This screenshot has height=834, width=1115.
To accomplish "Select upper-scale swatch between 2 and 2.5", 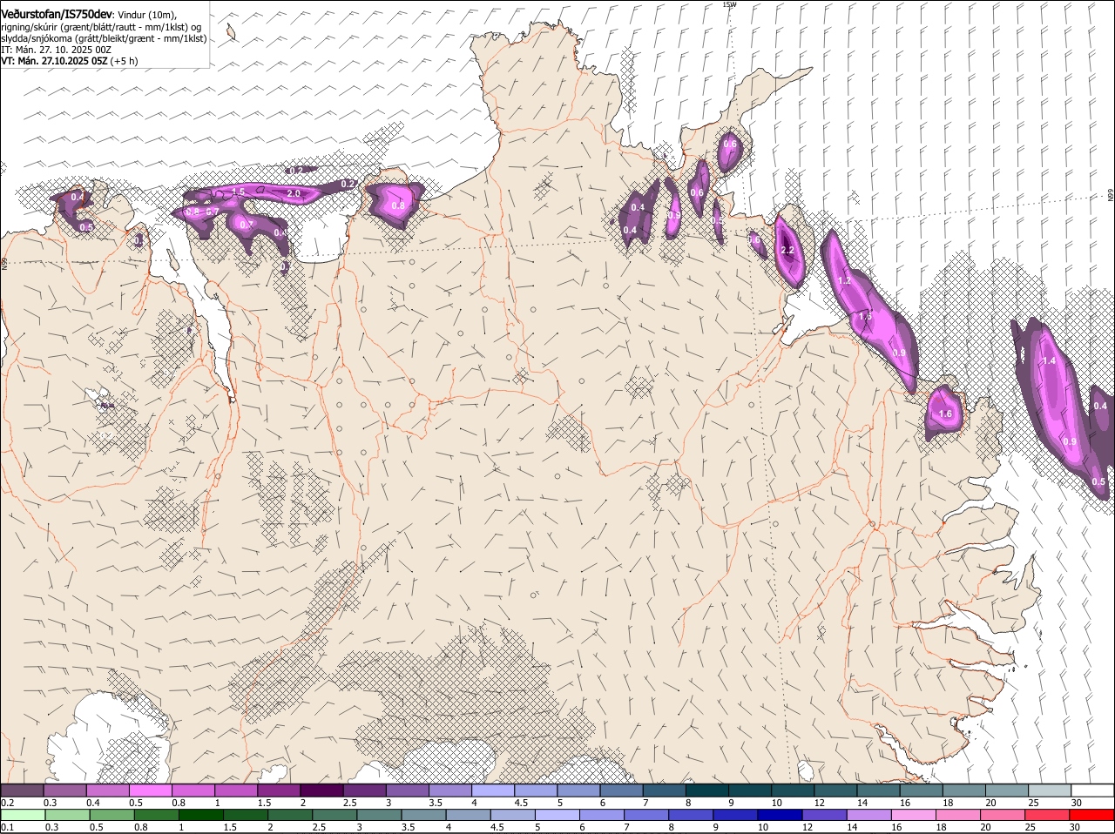I will click(321, 790).
